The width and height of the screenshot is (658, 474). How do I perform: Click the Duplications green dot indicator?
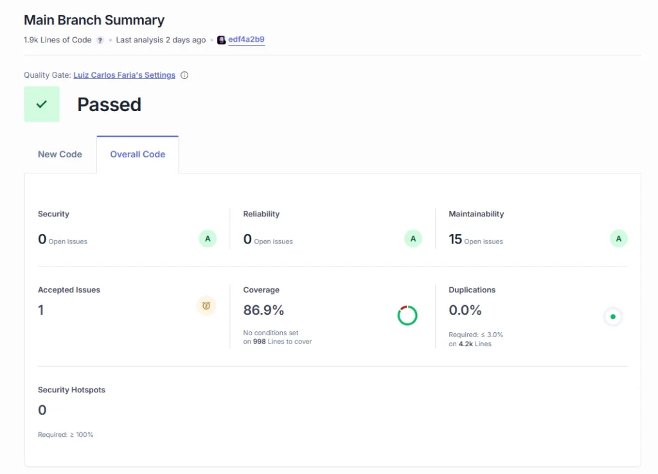coord(613,317)
